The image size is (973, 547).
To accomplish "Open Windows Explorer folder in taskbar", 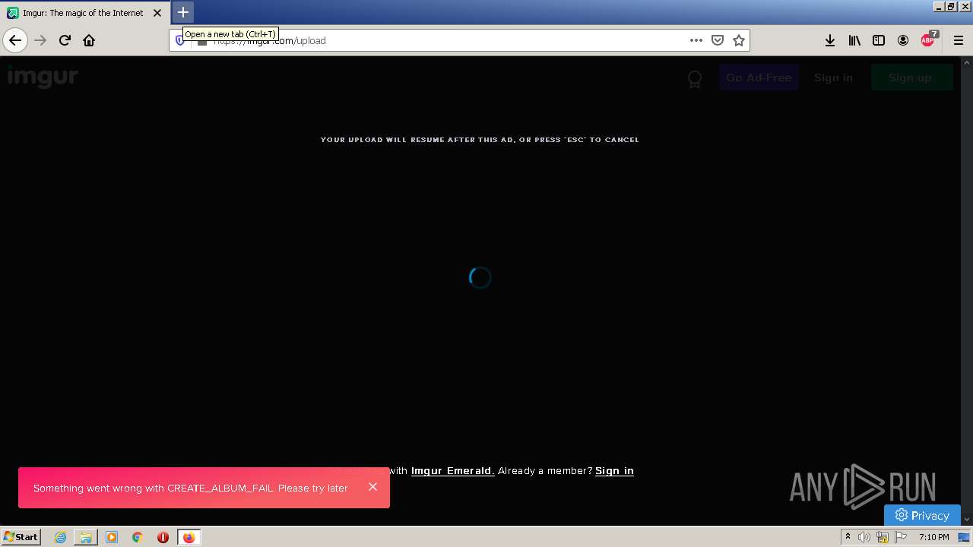I will pos(86,537).
